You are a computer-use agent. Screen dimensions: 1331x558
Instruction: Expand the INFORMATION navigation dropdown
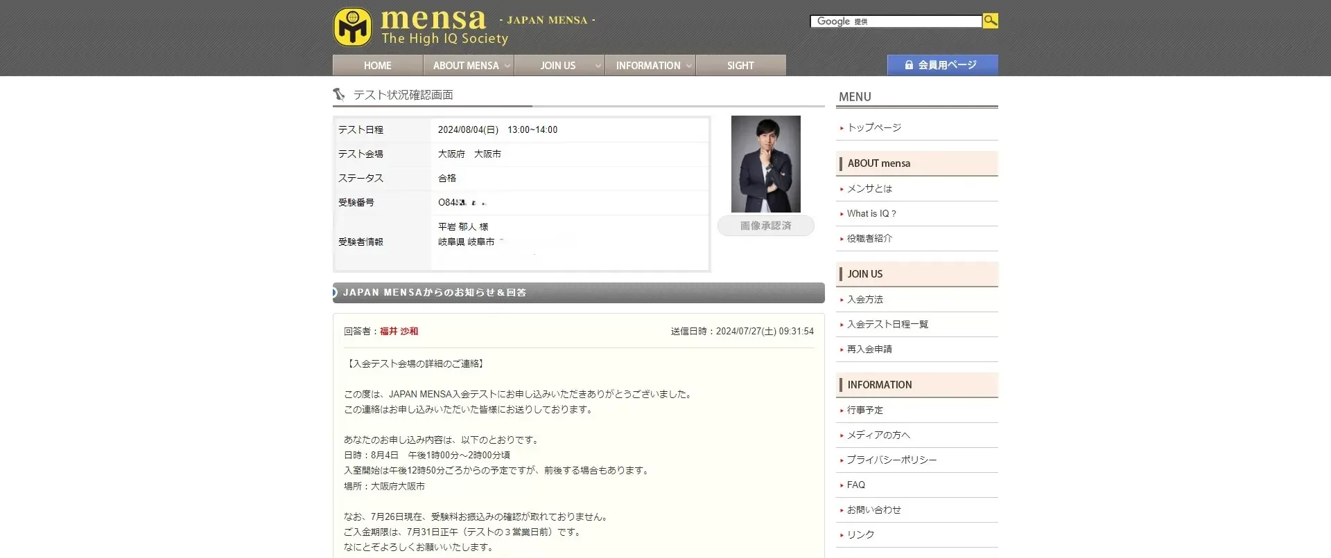tap(650, 66)
